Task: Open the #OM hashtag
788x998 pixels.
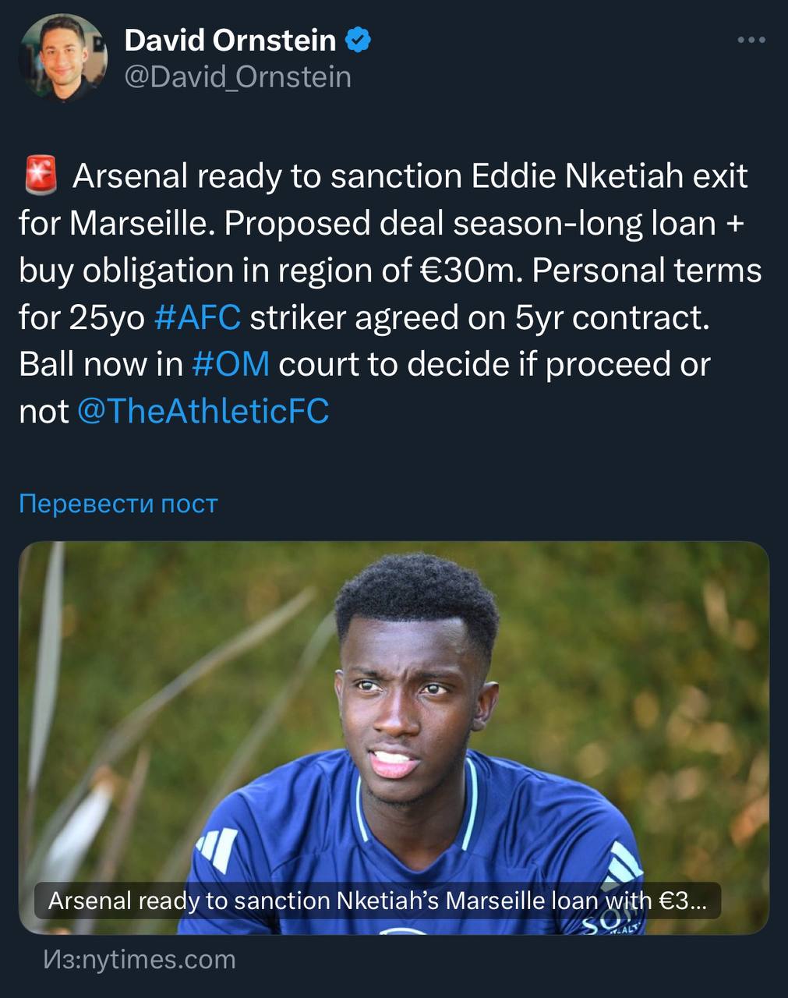Action: pyautogui.click(x=231, y=364)
